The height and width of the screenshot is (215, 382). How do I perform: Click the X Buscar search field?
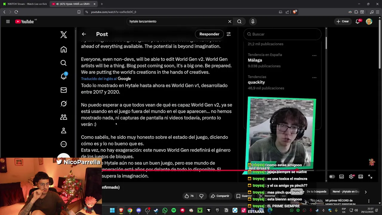tap(282, 34)
